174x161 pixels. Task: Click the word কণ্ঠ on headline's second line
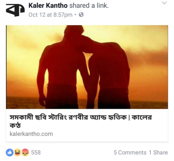[x=15, y=125]
